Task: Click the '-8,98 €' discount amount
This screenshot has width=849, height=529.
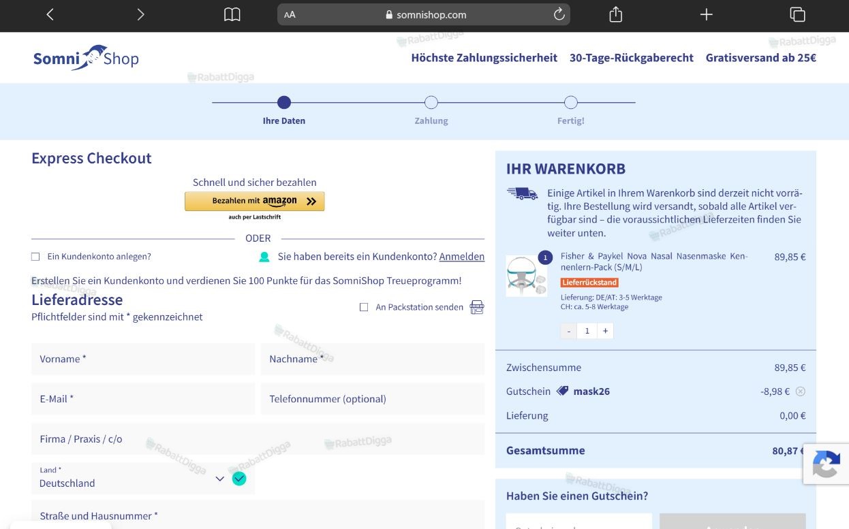Action: click(x=775, y=391)
